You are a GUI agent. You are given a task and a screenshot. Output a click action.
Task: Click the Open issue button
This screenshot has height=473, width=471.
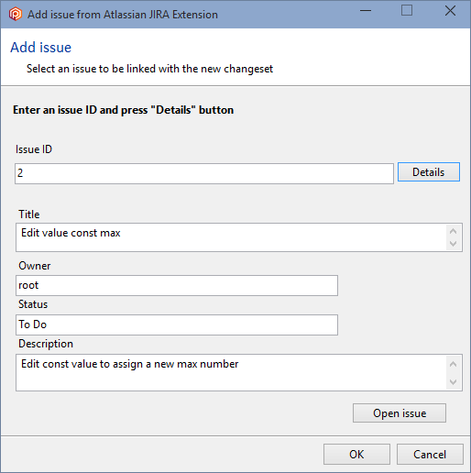(x=400, y=413)
